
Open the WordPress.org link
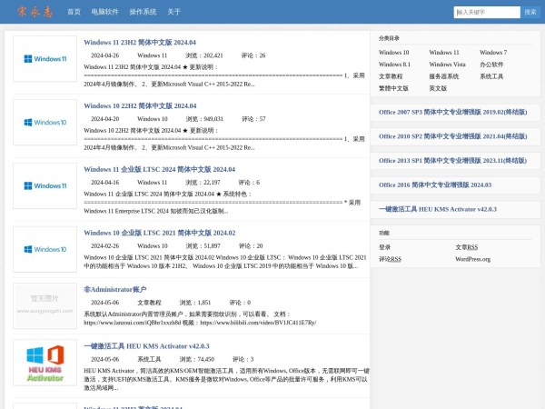(x=472, y=259)
